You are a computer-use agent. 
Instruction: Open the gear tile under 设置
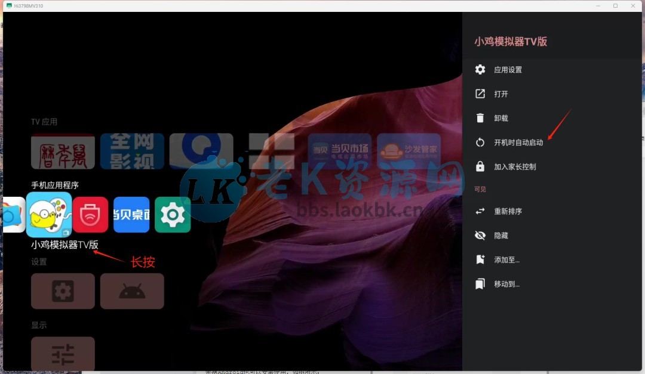coord(63,291)
